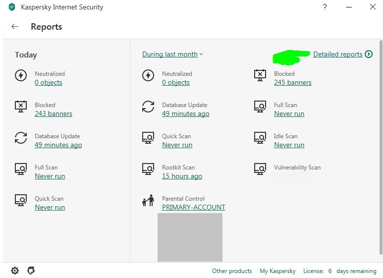This screenshot has width=383, height=278.
Task: Expand the During last month dropdown
Action: click(x=172, y=54)
